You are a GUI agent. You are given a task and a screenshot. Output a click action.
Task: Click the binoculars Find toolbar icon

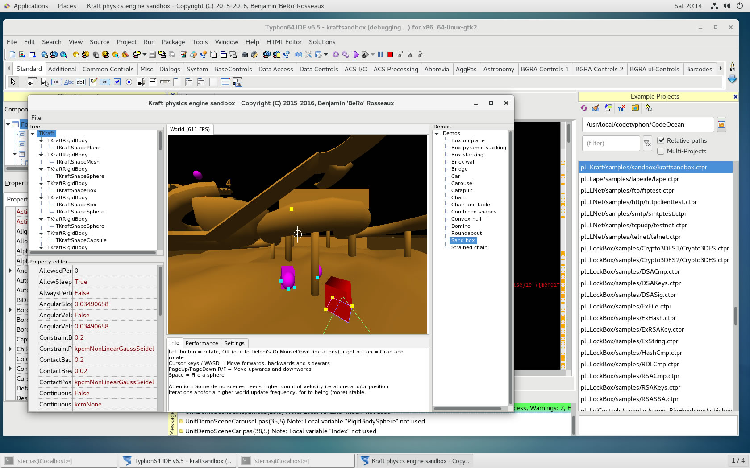[x=245, y=54]
